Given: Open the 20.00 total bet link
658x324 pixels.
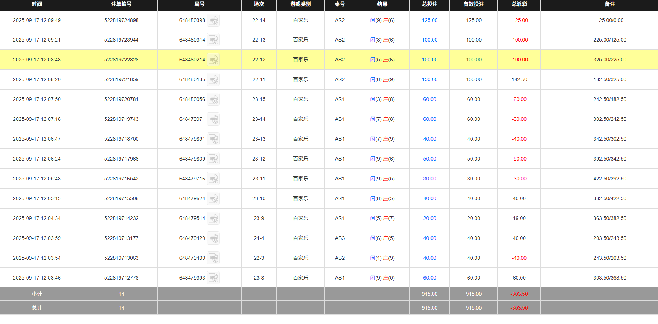Looking at the screenshot, I should (429, 219).
